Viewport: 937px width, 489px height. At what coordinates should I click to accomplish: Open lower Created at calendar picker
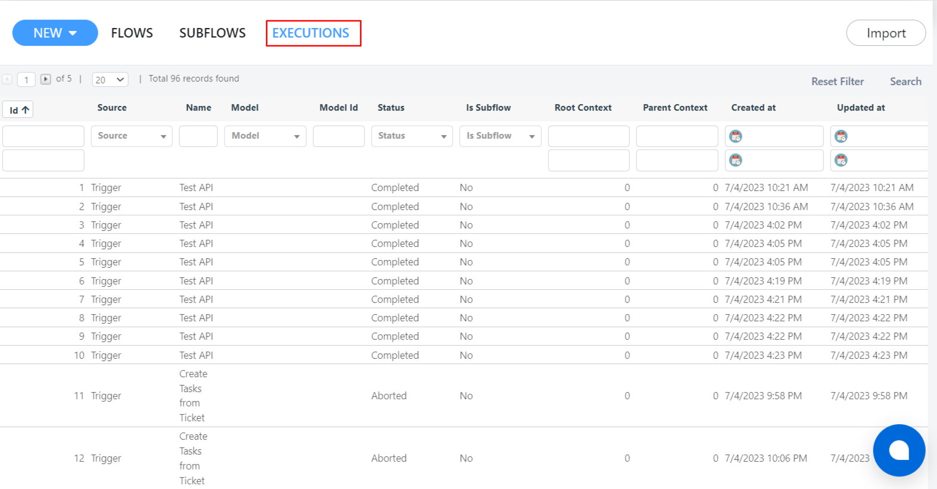[736, 160]
